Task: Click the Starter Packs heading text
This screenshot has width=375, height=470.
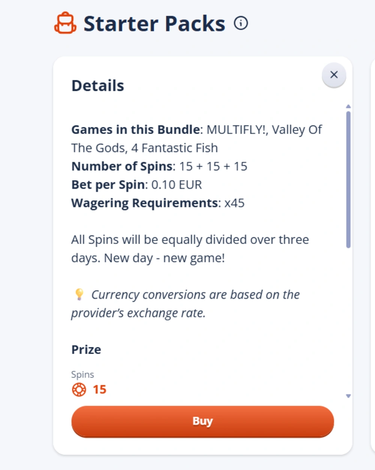Action: (154, 24)
